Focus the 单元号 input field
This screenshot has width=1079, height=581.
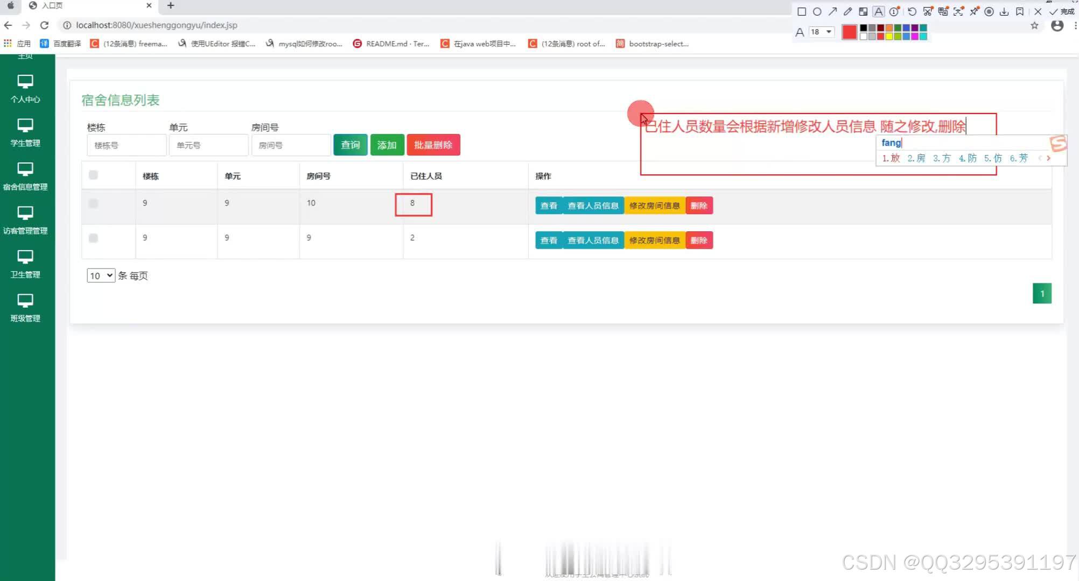(209, 145)
